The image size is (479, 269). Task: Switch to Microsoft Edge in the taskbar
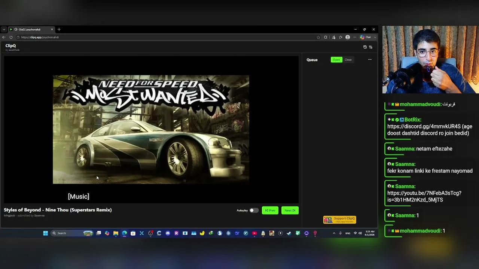[x=125, y=233]
